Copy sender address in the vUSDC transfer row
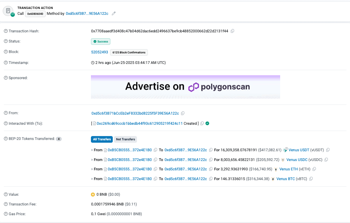Viewport: 350px width, 223px height. pos(156,160)
